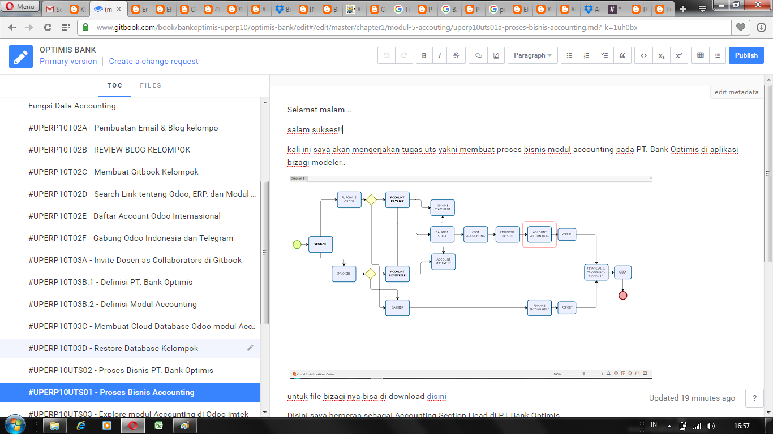Click the edit metadata button
Screen dimensions: 773x434
point(737,92)
